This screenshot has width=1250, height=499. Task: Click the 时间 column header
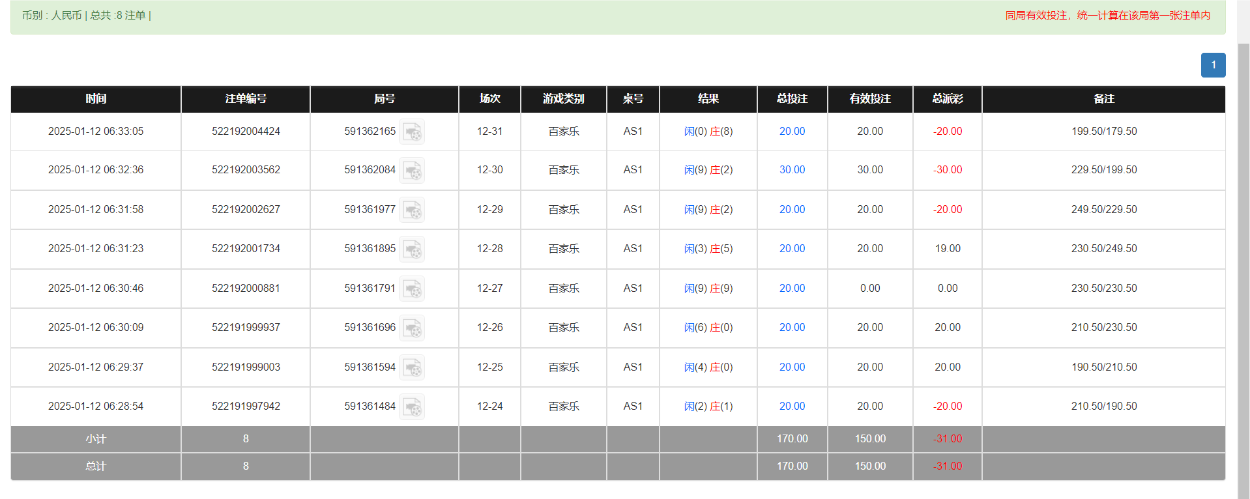click(96, 99)
